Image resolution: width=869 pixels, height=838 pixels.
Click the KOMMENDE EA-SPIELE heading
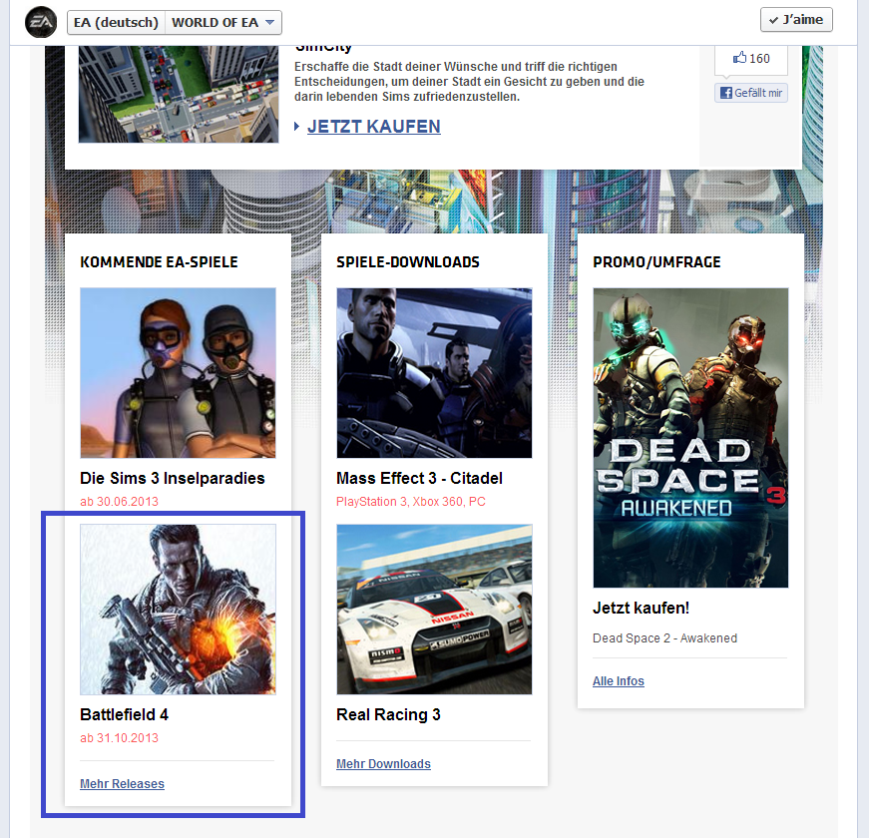click(159, 262)
